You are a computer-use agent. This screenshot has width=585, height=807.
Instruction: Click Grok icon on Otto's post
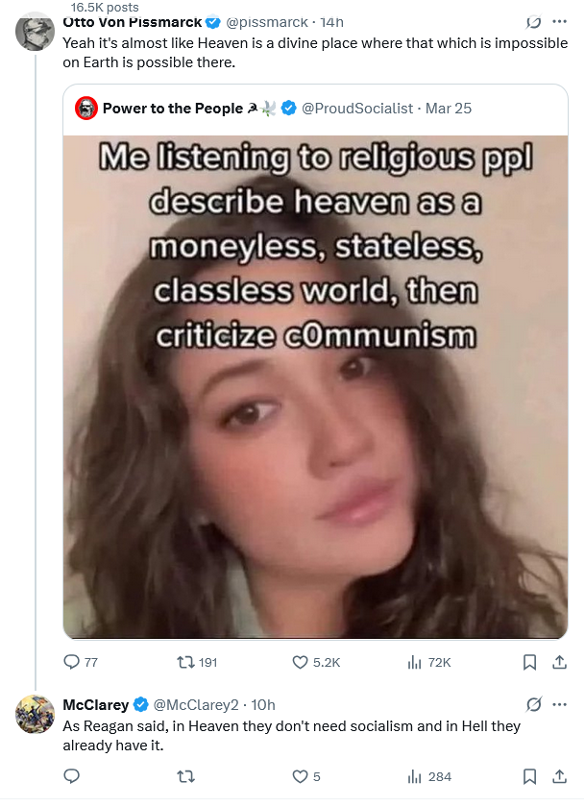click(533, 21)
